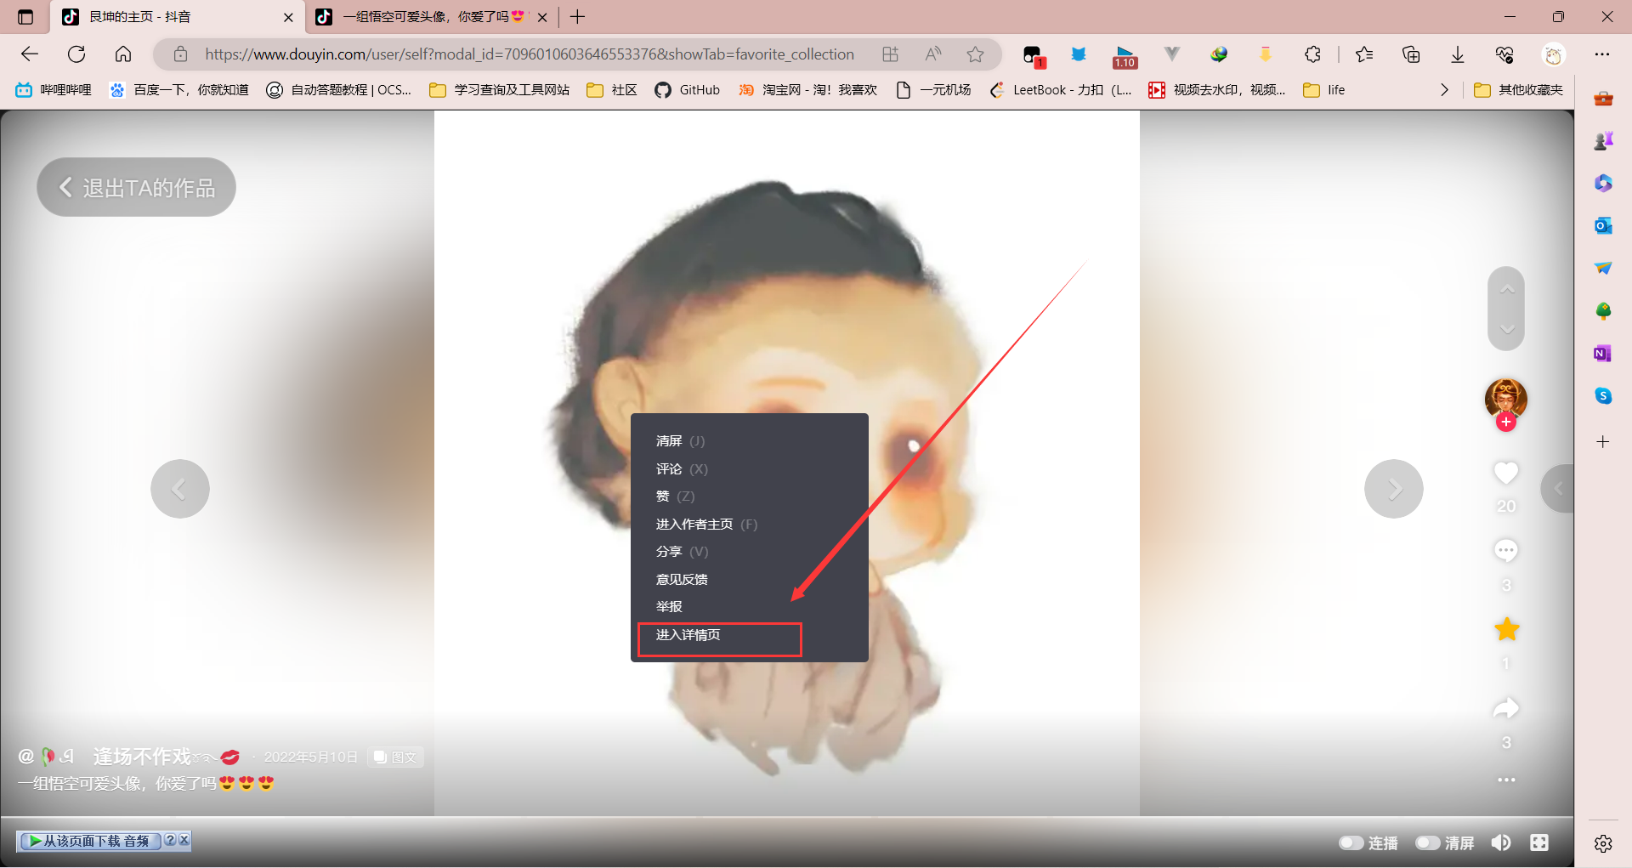Show more bookmarks with the overflow chevron

coord(1444,90)
